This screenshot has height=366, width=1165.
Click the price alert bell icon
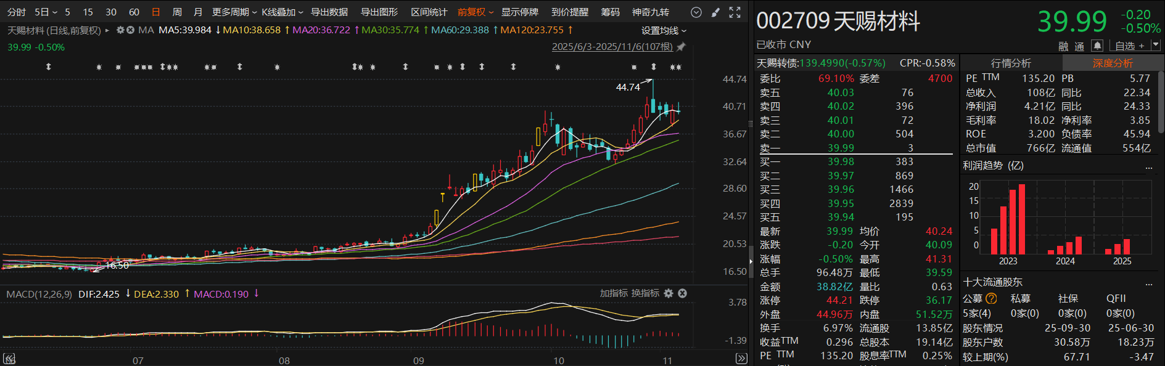pyautogui.click(x=1097, y=46)
